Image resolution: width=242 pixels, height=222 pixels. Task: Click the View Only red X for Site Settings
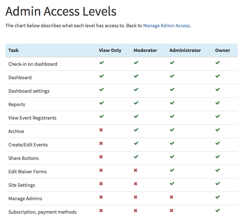click(101, 183)
